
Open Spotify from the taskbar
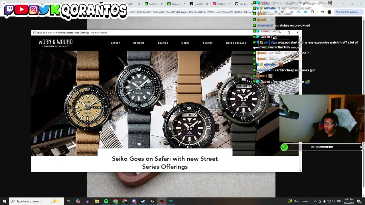(106, 201)
